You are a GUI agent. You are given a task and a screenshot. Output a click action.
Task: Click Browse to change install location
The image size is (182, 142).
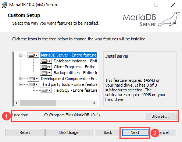tap(160, 116)
